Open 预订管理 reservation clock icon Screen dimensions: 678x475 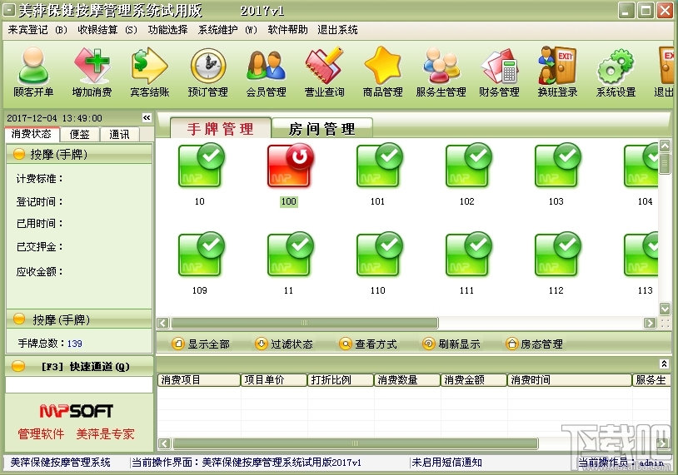[208, 72]
